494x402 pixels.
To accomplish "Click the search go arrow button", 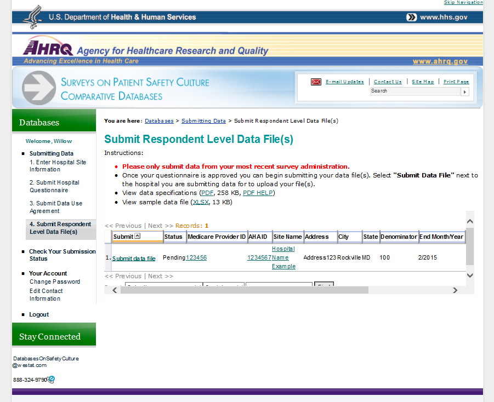I will 465,91.
